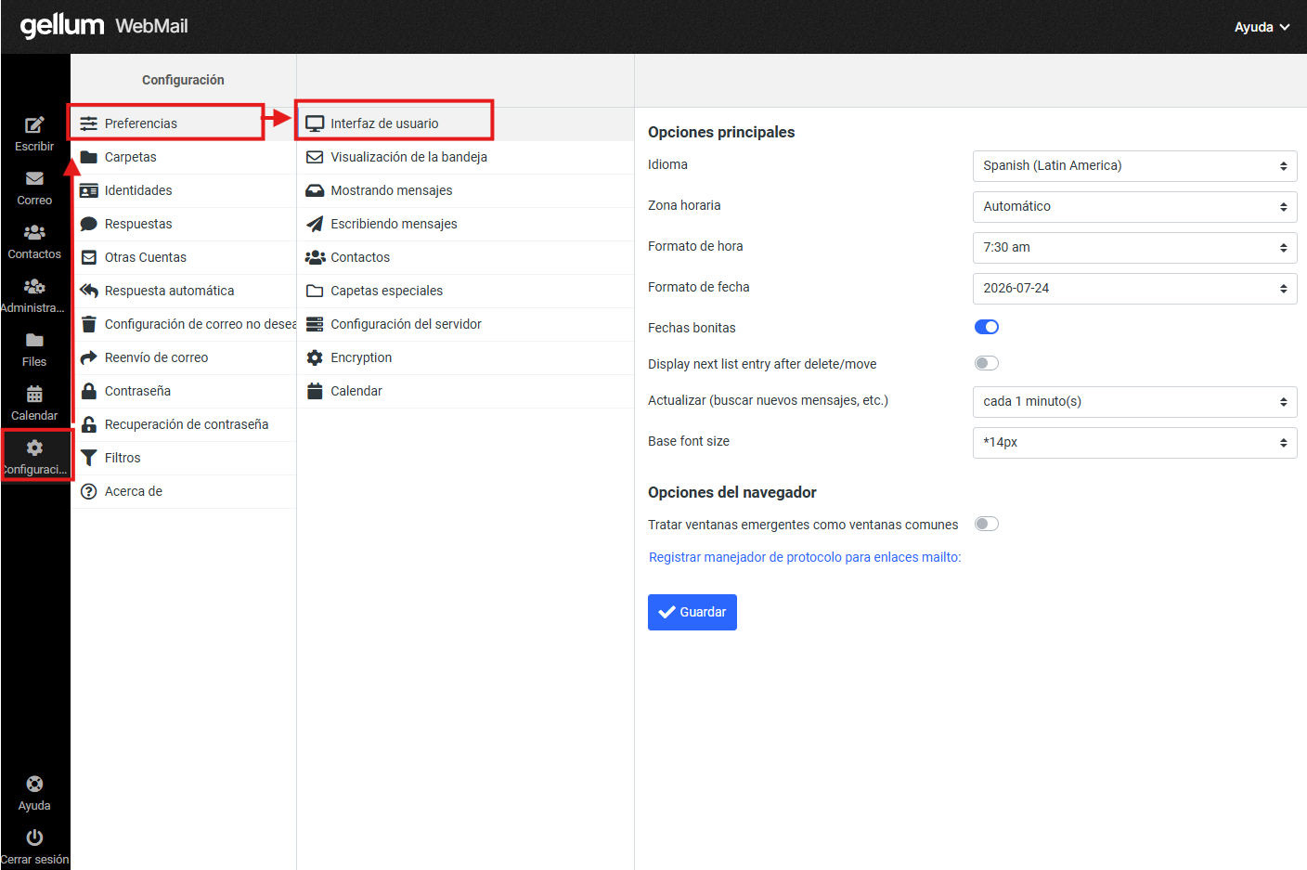Toggle Tratar ventanas emergentes como ventanas comunes
This screenshot has height=870, width=1307.
[987, 524]
